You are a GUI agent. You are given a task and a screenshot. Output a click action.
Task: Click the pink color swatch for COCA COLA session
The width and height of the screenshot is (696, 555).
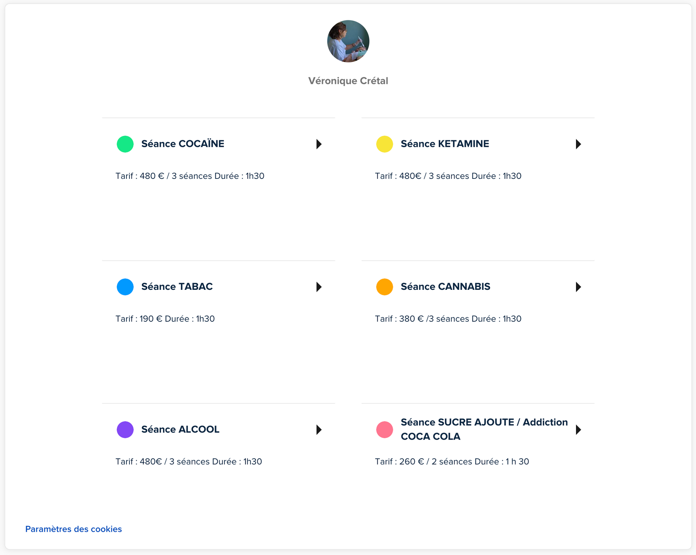click(385, 429)
